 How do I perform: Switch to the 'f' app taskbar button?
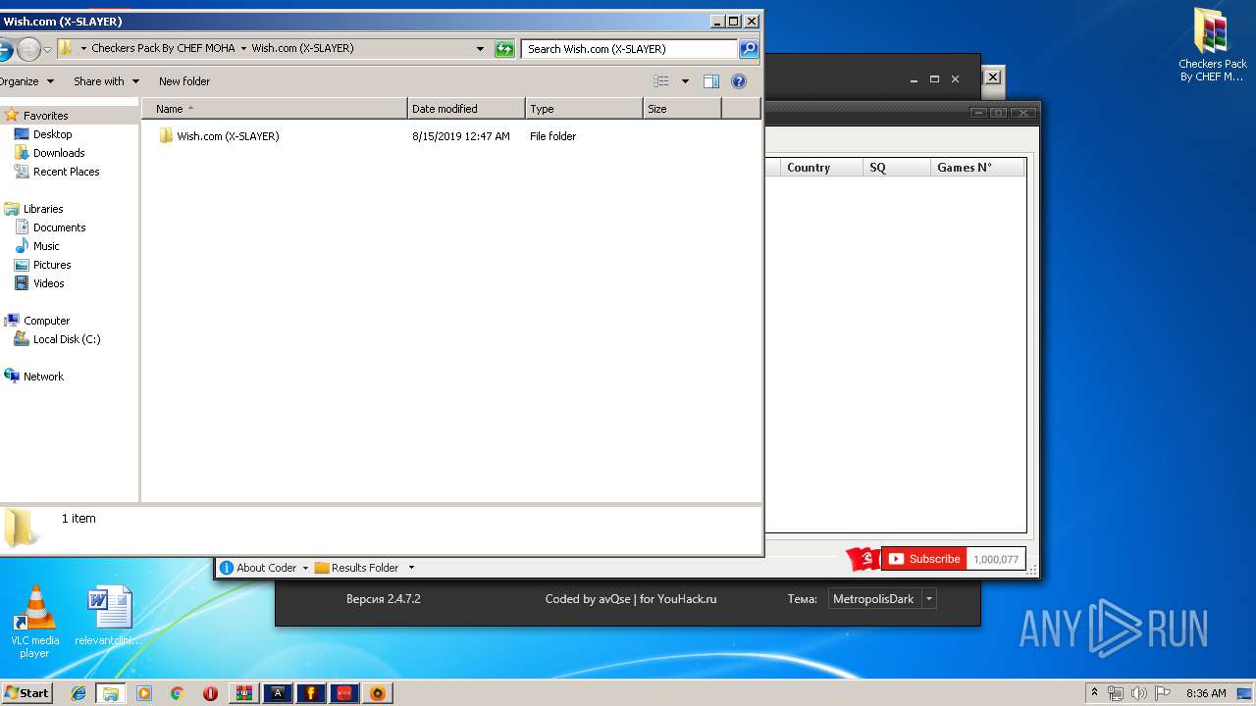pyautogui.click(x=311, y=693)
